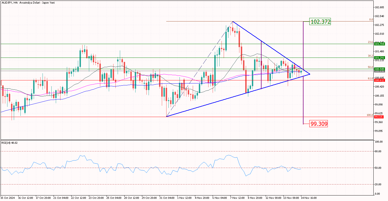Select the dashed Fibonacci diagonal swing line
388x201 pixels.
click(x=199, y=69)
